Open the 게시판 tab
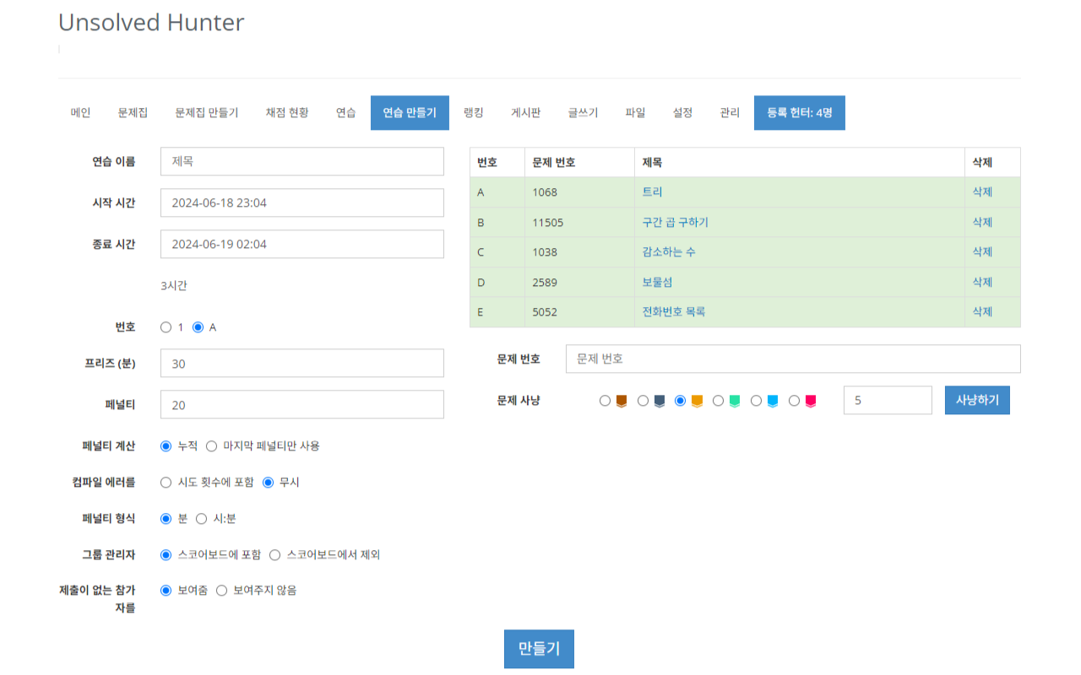This screenshot has width=1081, height=675. coord(526,112)
